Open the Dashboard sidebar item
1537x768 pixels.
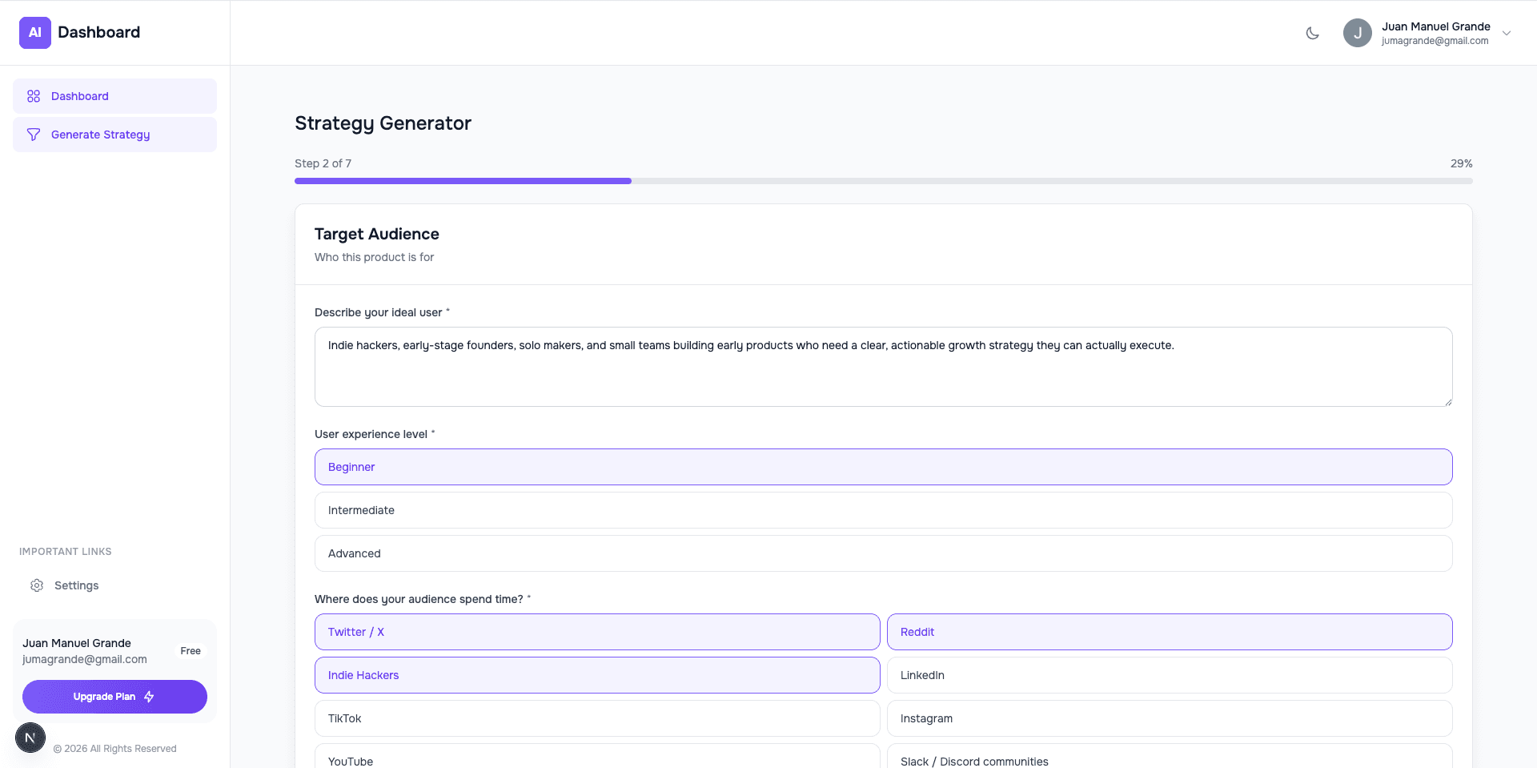[x=114, y=96]
